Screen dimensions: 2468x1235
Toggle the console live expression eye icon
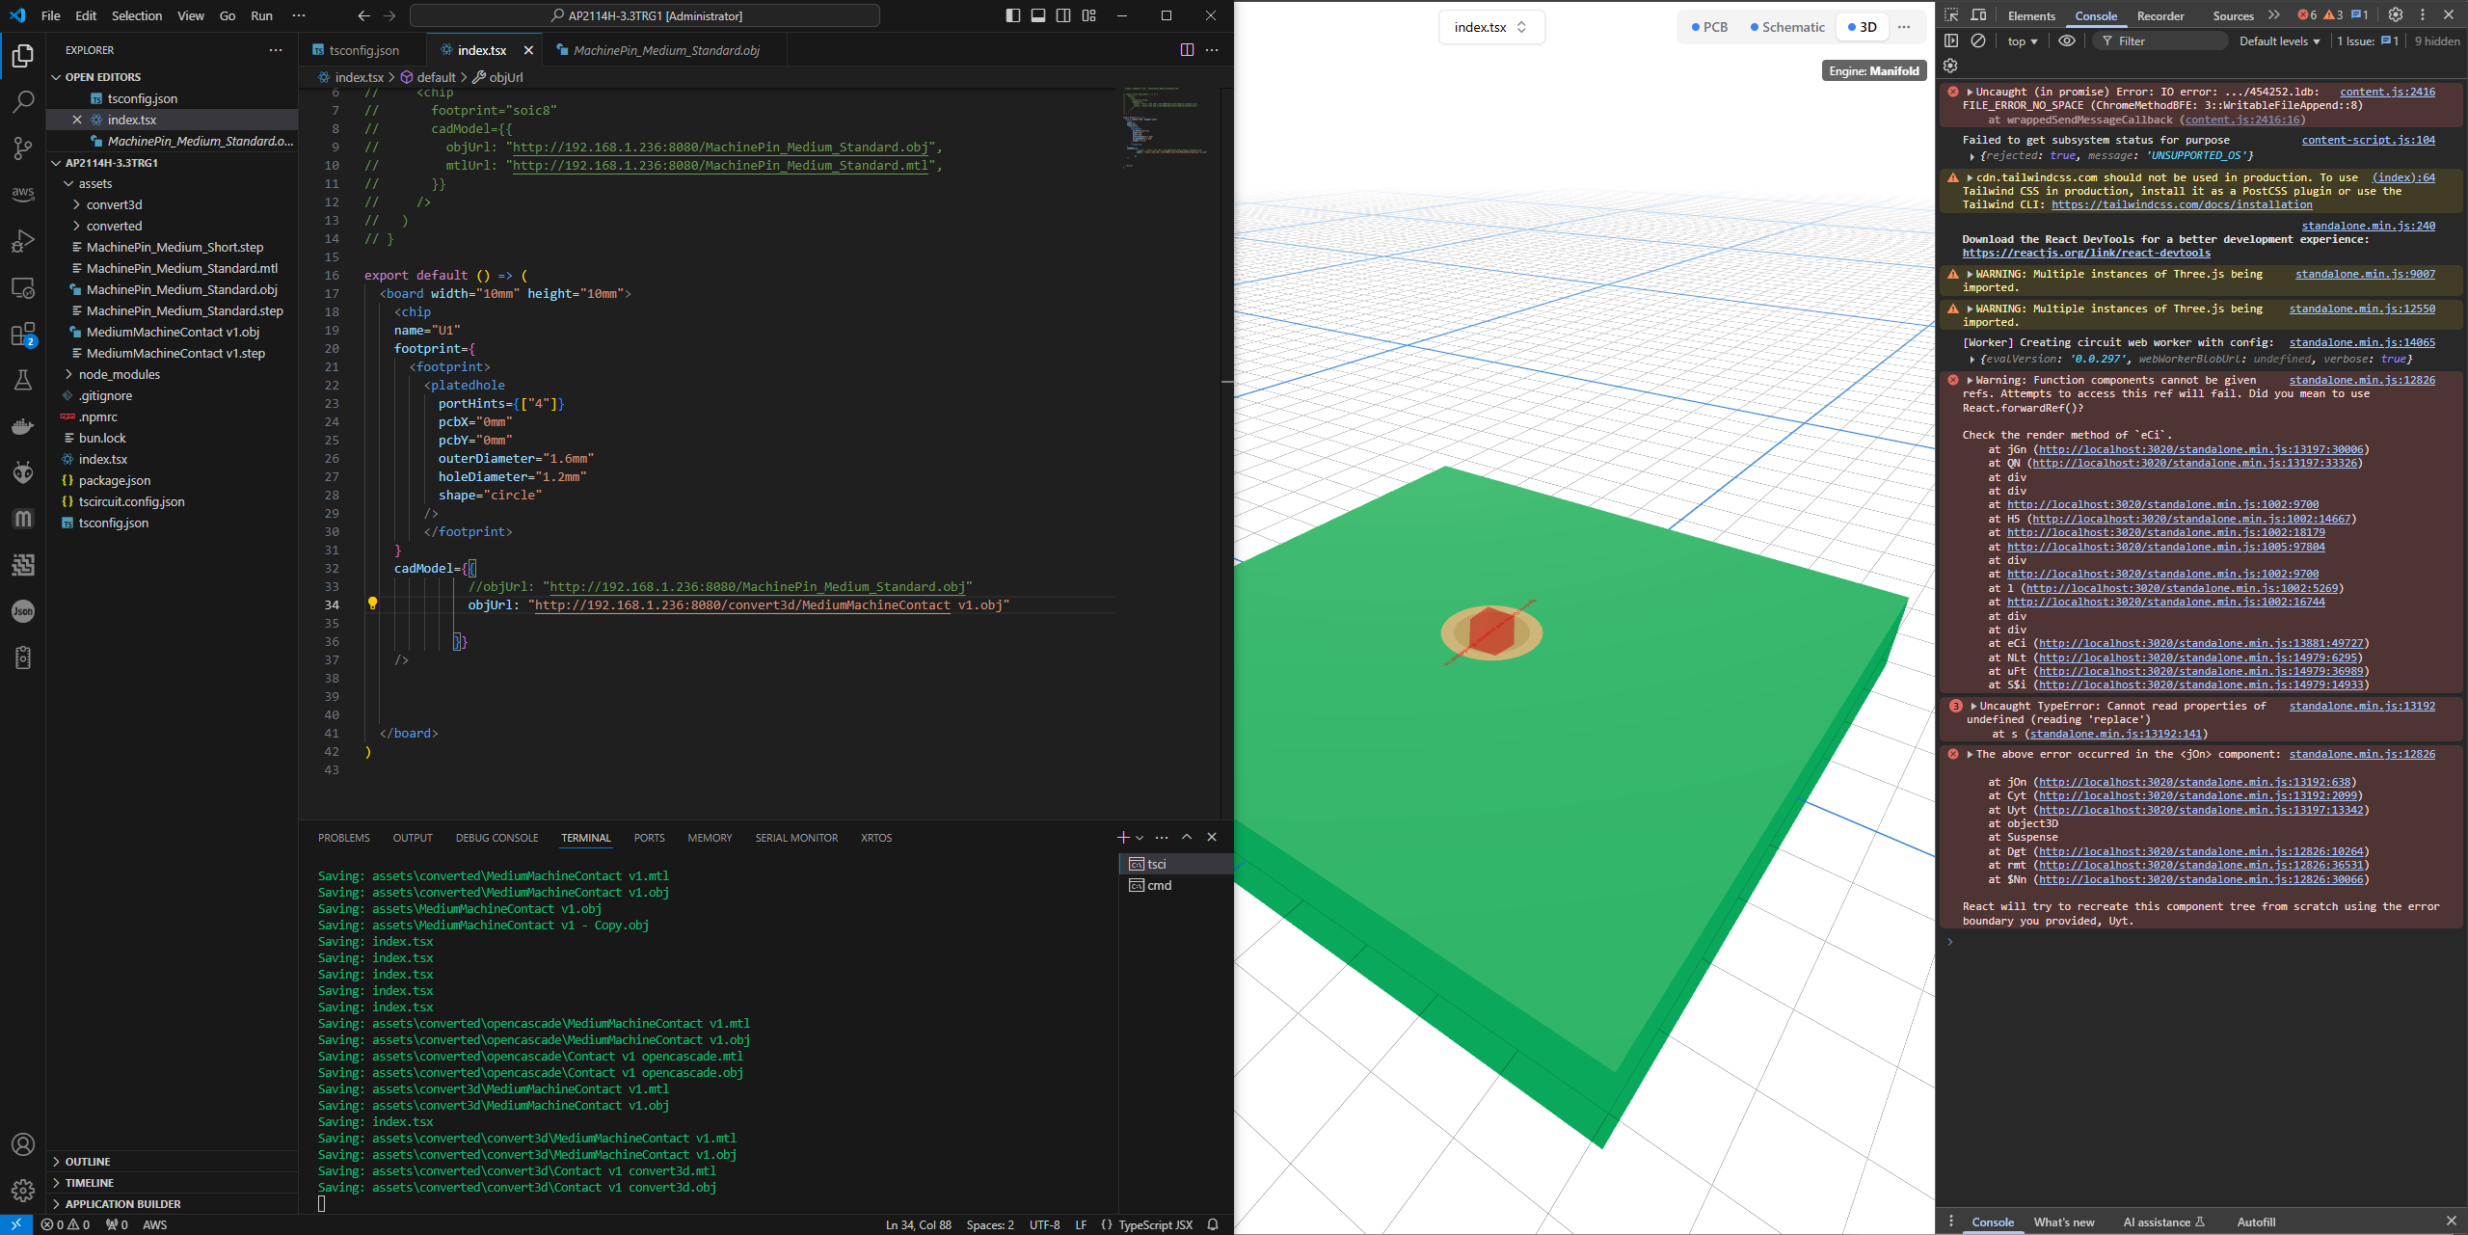2067,41
